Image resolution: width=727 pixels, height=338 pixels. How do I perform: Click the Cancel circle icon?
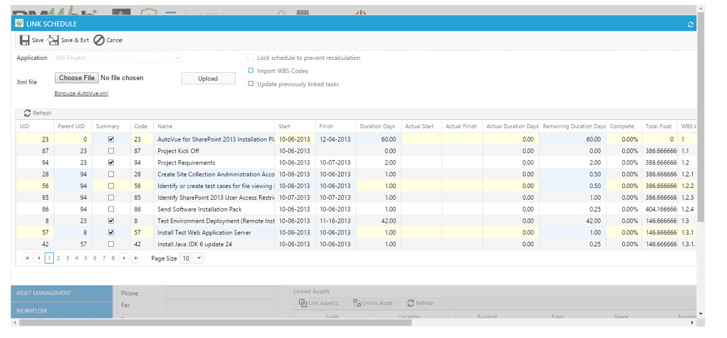(99, 40)
